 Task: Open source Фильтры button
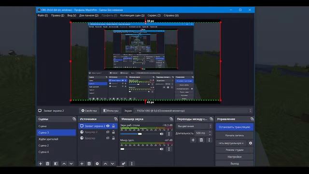pyautogui.click(x=111, y=111)
